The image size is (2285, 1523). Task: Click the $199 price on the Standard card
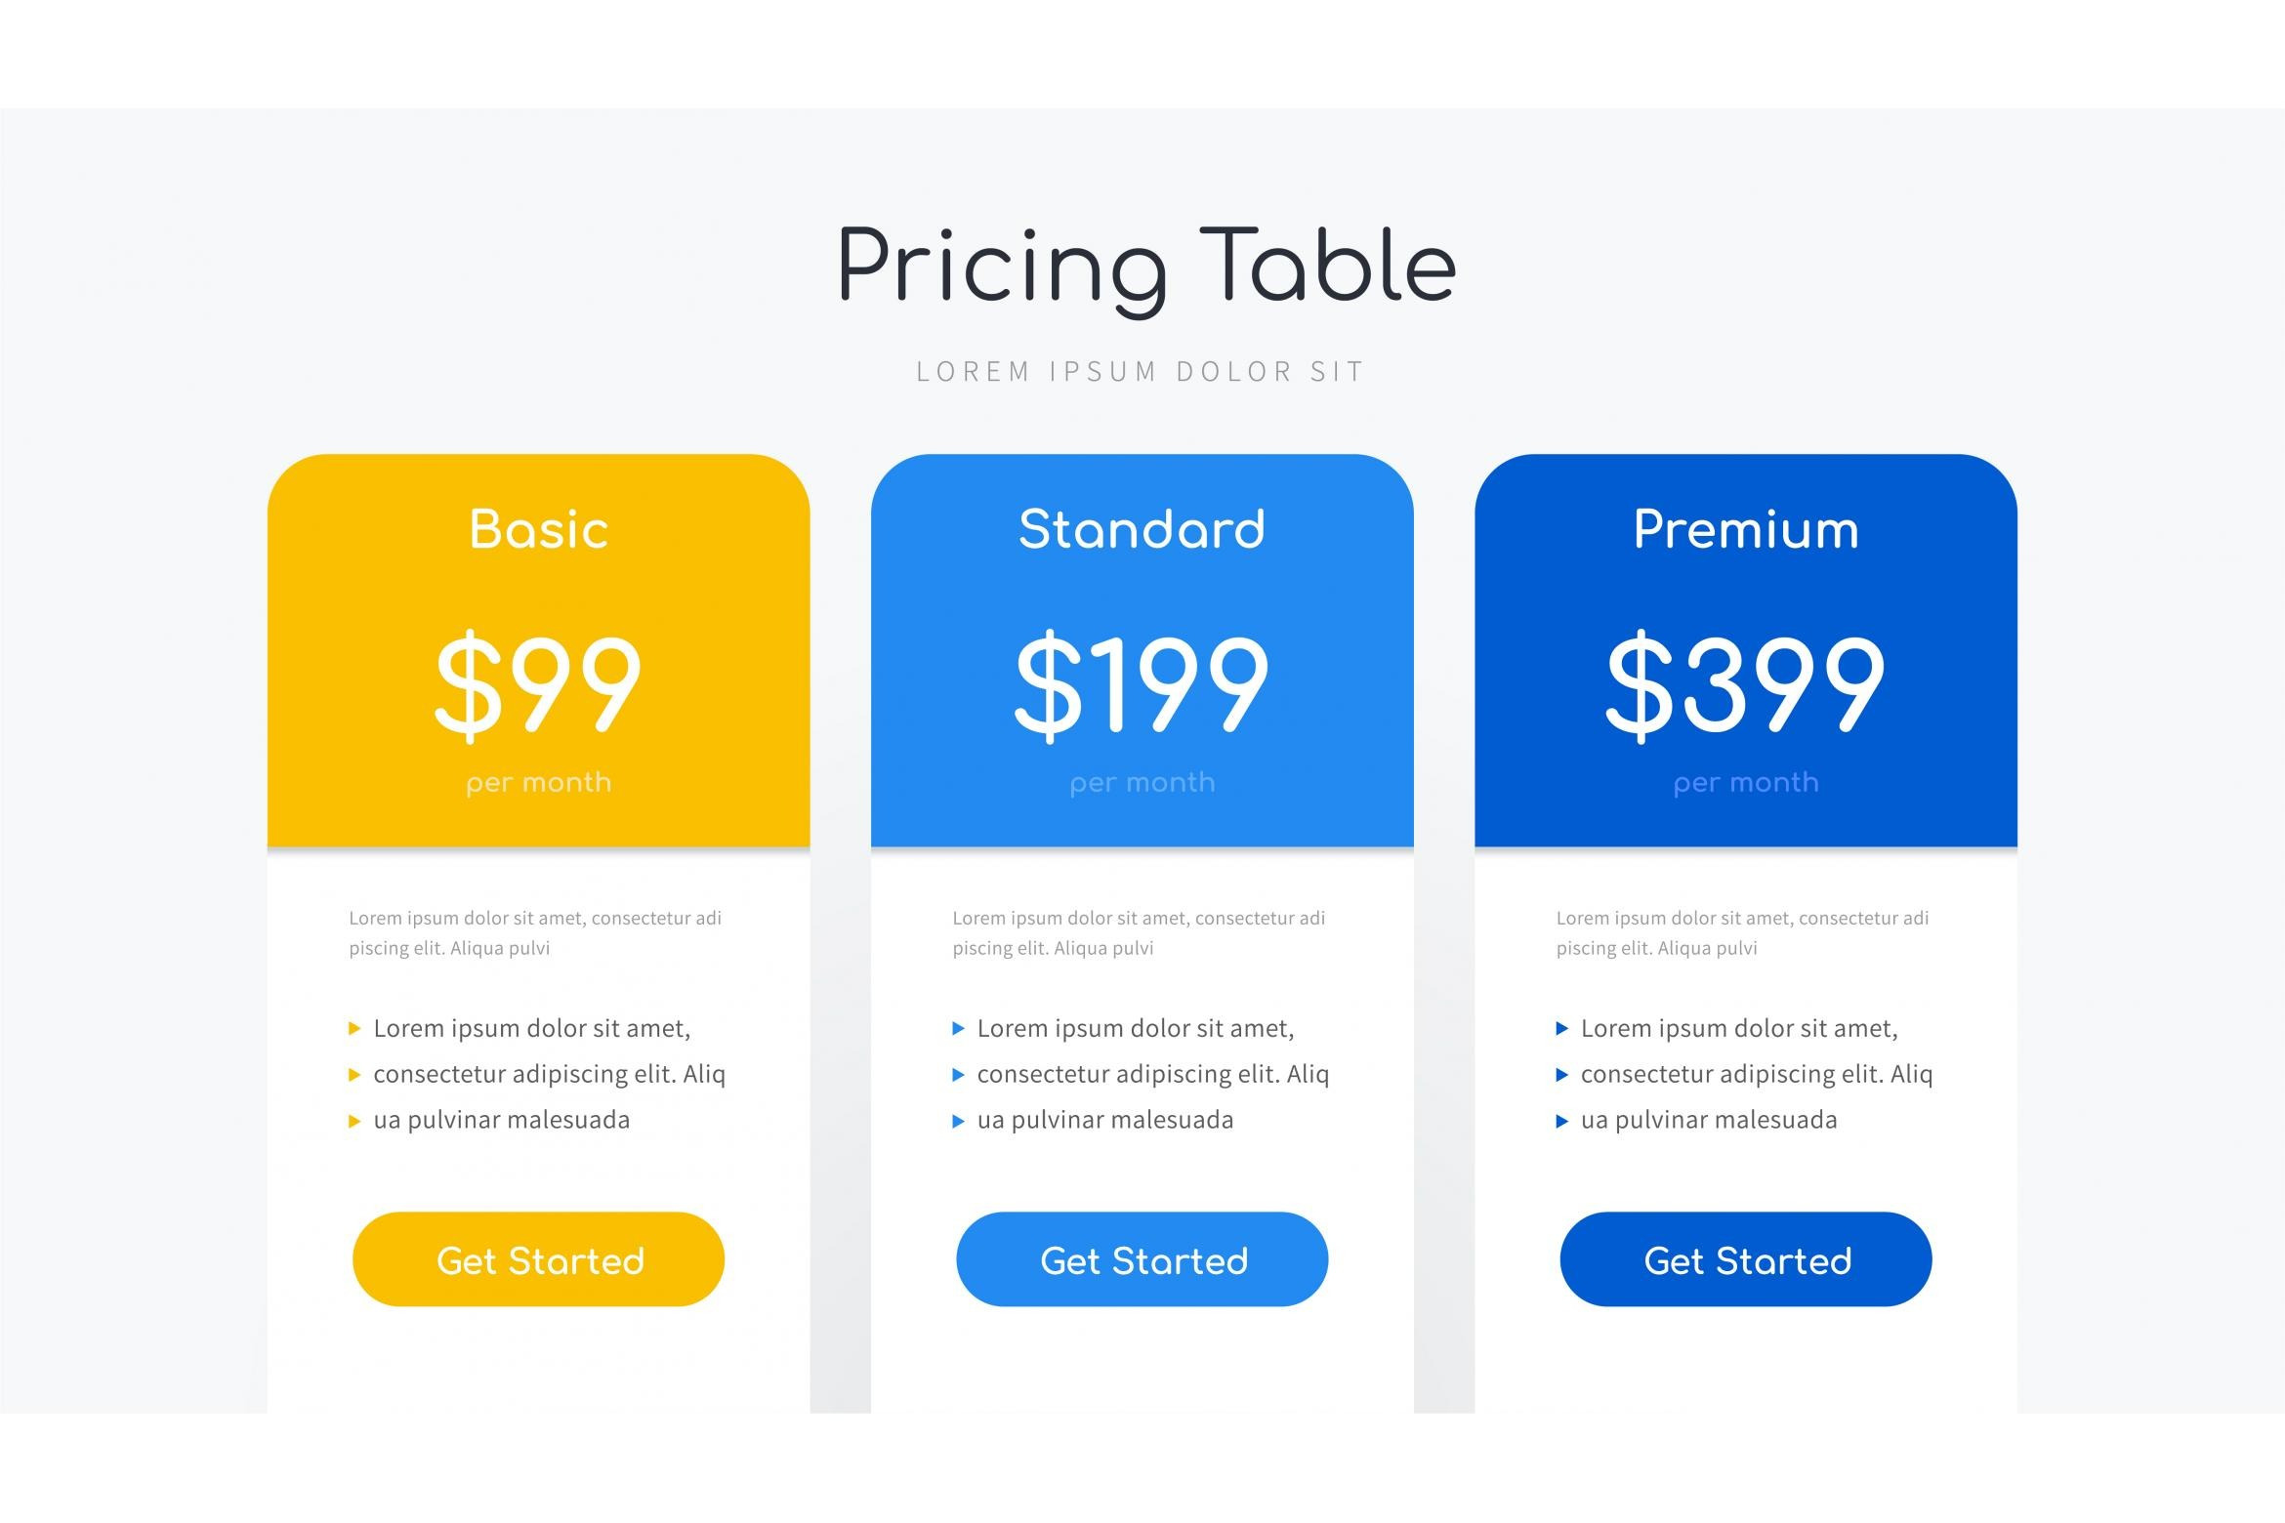coord(1142,681)
